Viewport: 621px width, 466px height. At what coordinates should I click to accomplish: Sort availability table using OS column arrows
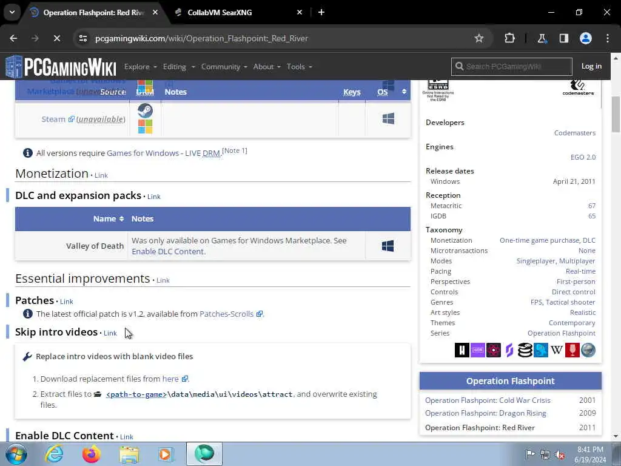404,92
